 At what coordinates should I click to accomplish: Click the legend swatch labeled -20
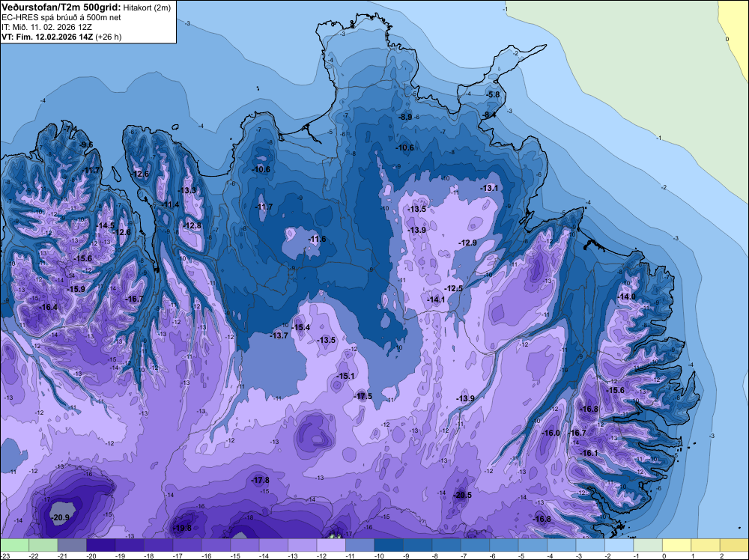pos(100,545)
